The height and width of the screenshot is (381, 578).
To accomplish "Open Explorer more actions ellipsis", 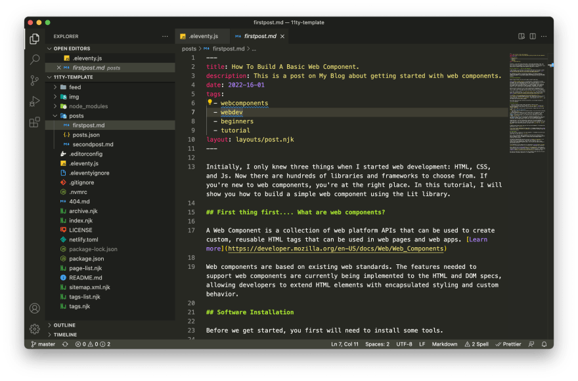I will coord(165,37).
